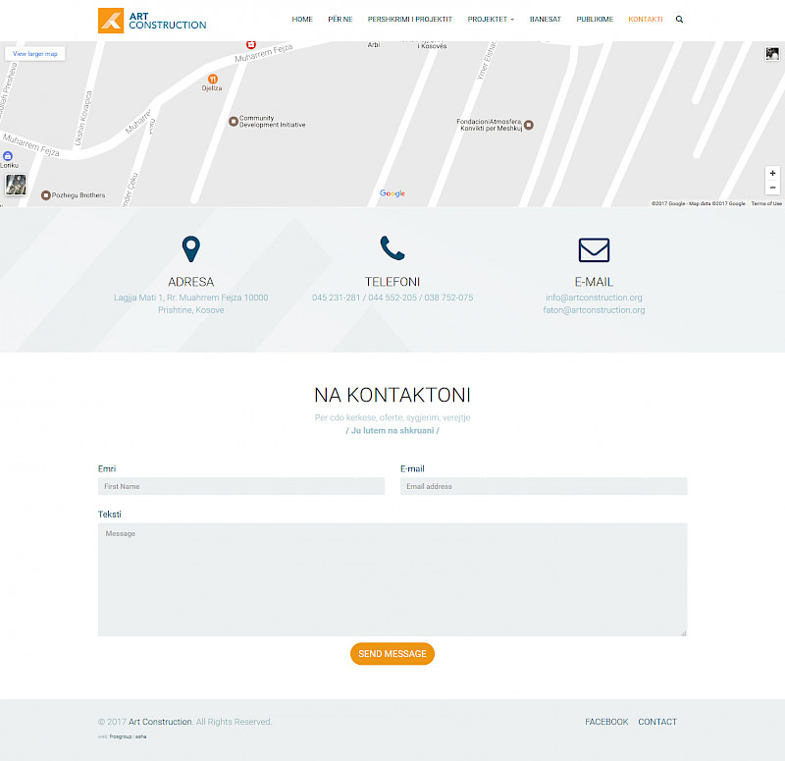Screen dimensions: 785x761
Task: Click the phone numbers text
Action: pos(392,298)
